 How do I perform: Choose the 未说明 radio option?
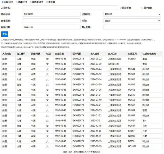(x=47, y=2)
